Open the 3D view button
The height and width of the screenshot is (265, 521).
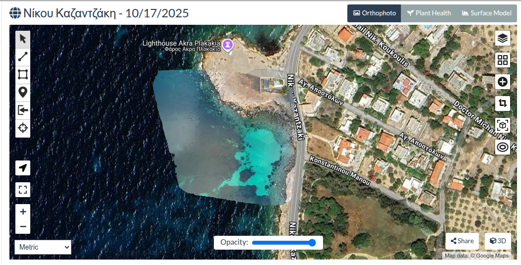point(498,241)
